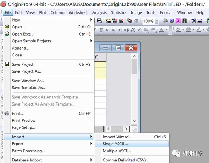This screenshot has width=209, height=163.
Task: Choose Comma Delimited (CSV)... import entry
Action: (132, 160)
